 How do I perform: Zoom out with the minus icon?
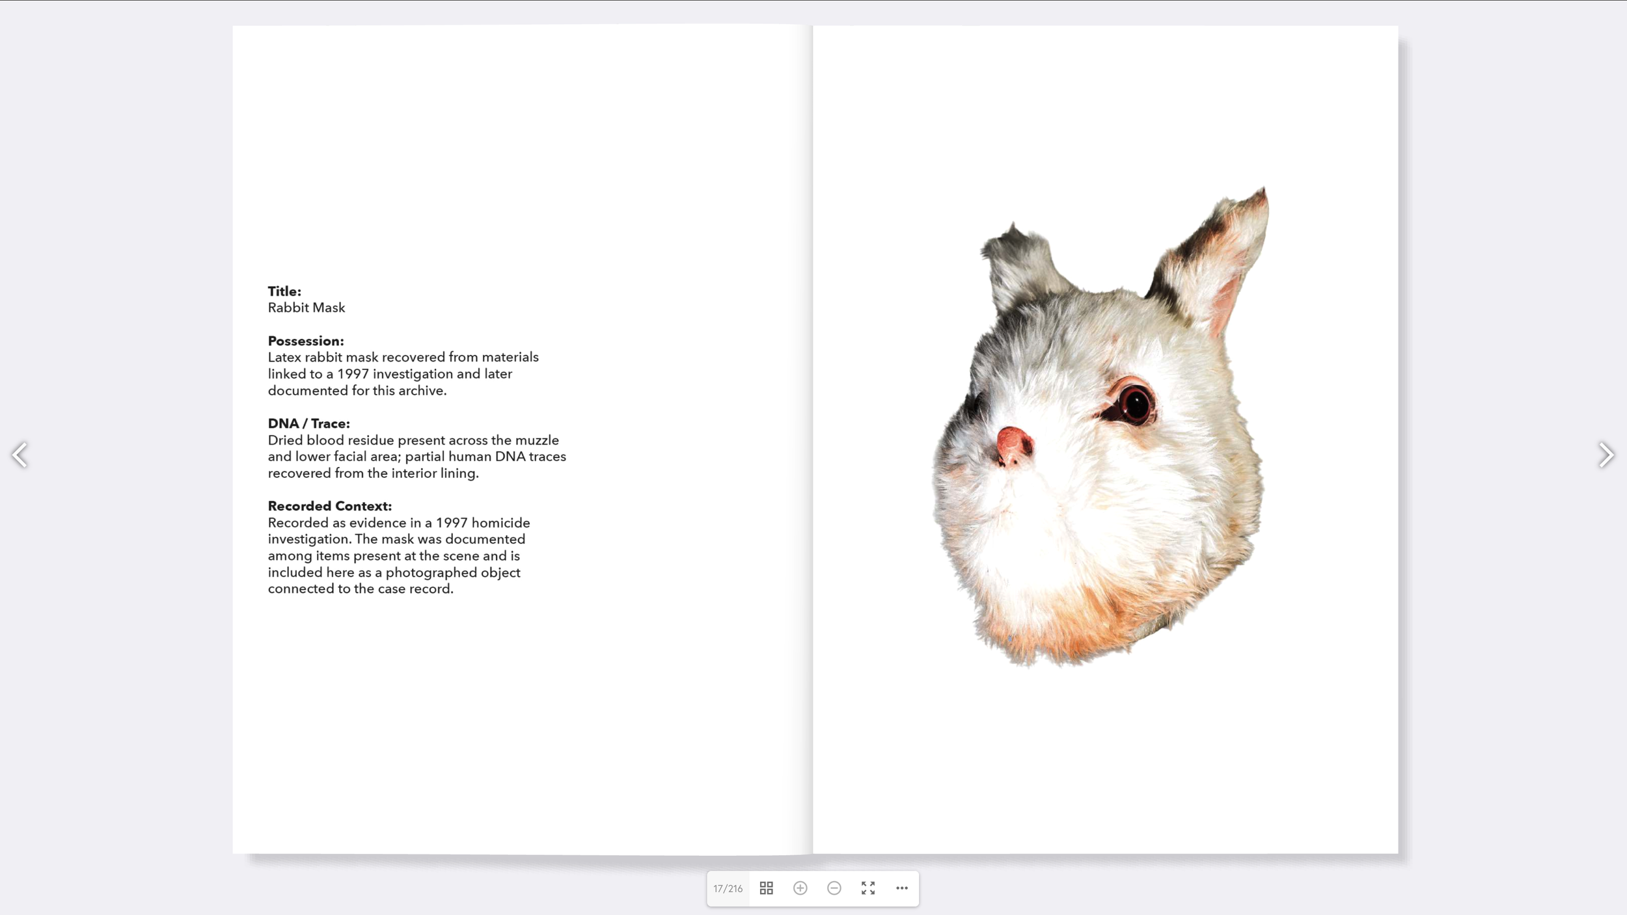coord(834,888)
